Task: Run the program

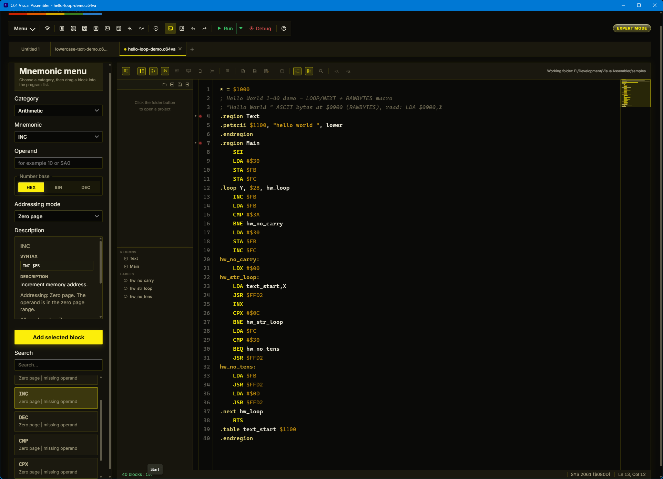Action: click(225, 29)
